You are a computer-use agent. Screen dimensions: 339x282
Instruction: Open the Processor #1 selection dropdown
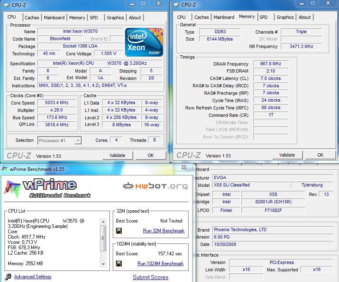[78, 141]
